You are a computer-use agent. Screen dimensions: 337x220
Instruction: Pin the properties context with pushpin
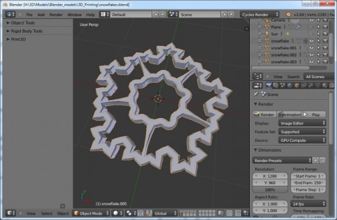point(256,94)
